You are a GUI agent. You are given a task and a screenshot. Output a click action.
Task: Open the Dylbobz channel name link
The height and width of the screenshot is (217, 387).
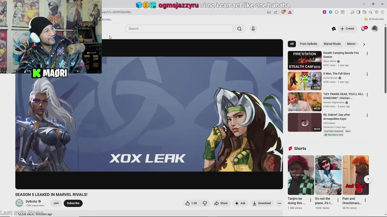point(31,201)
